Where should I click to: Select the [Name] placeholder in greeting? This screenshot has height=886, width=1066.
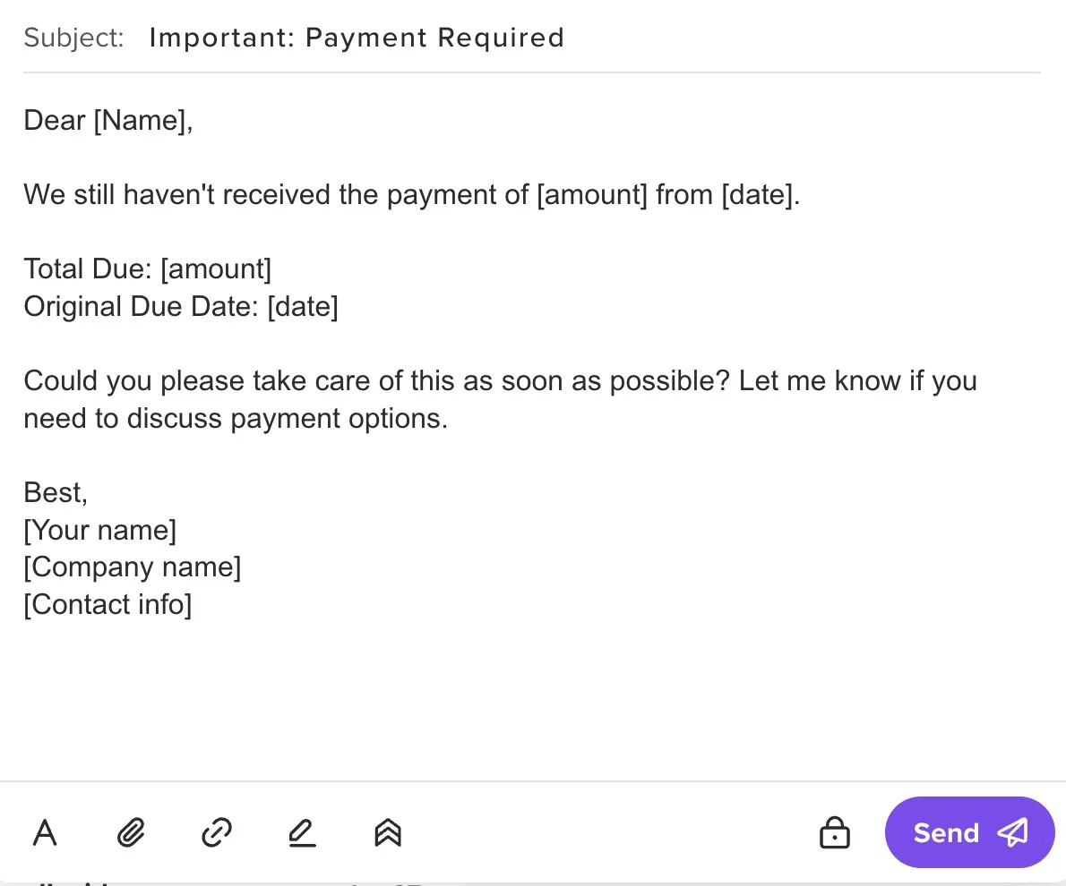pyautogui.click(x=137, y=120)
